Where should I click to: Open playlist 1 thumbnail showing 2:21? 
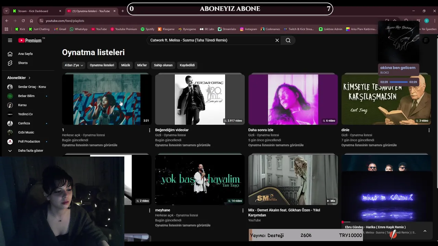pos(107,99)
